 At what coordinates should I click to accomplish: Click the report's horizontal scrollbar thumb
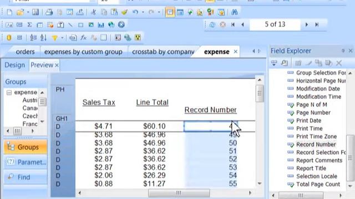[x=179, y=193]
